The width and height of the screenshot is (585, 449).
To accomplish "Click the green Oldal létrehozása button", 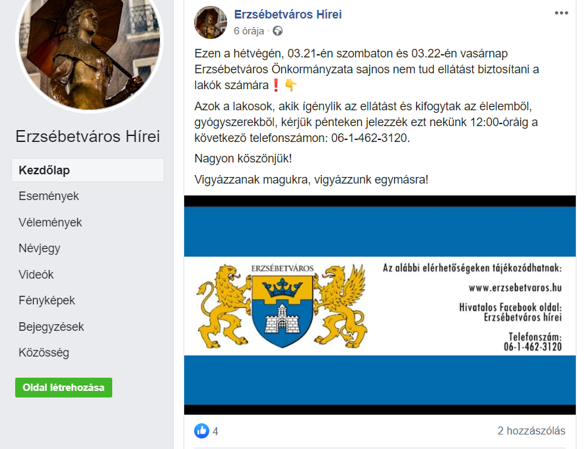I will 64,388.
